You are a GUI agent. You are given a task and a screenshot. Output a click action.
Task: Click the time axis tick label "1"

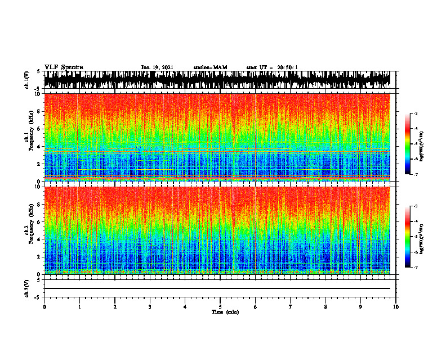point(79,307)
